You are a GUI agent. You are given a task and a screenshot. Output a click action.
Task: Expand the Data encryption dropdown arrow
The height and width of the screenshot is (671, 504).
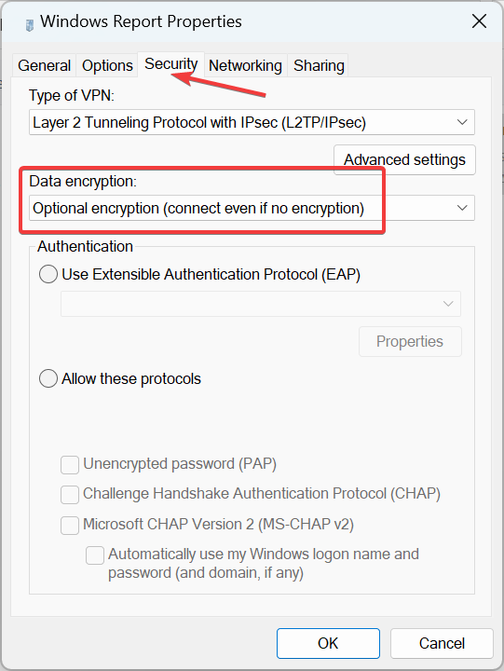click(462, 208)
